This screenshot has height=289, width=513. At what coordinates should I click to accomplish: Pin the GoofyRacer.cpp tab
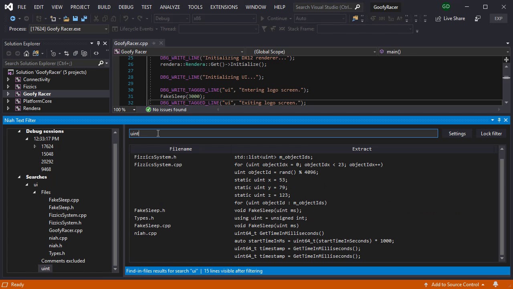point(154,43)
